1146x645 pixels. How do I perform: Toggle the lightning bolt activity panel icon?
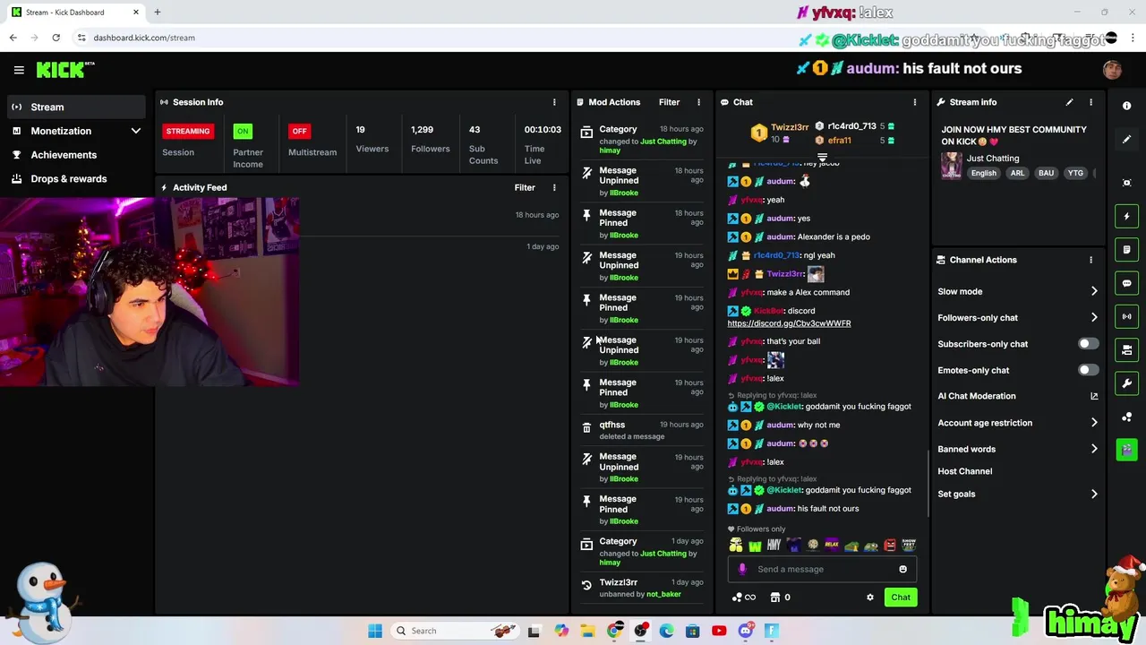(x=1127, y=216)
